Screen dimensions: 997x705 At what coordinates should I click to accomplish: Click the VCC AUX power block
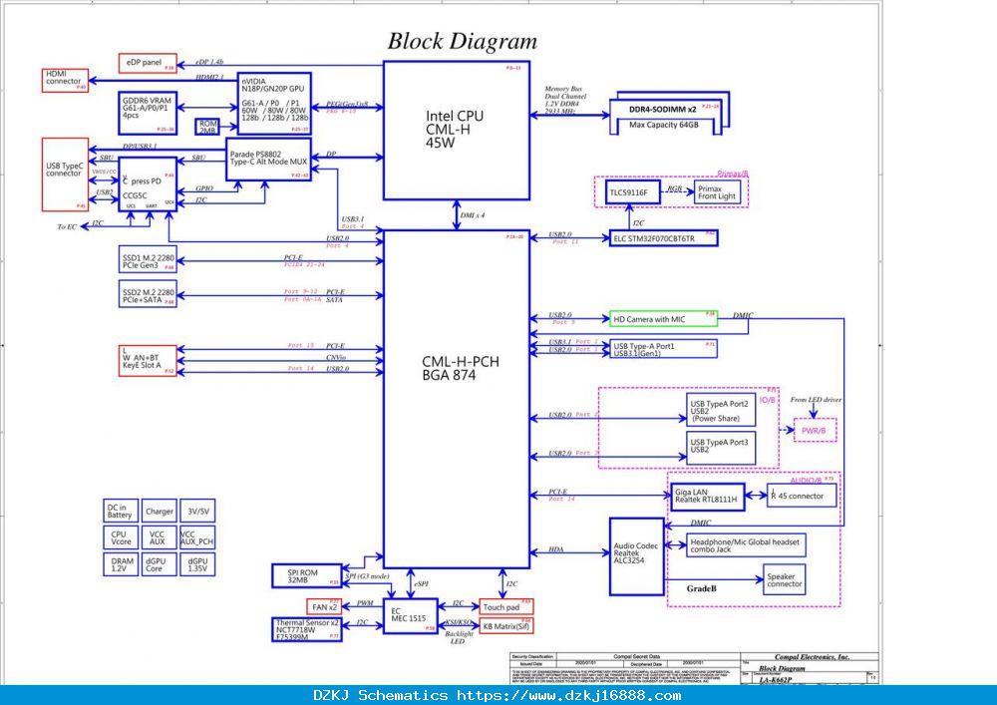point(159,537)
